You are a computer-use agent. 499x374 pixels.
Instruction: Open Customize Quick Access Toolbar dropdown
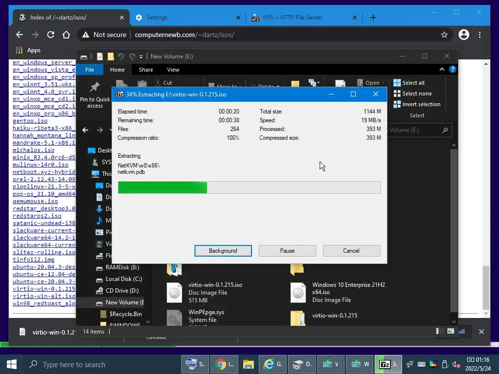tap(141, 56)
